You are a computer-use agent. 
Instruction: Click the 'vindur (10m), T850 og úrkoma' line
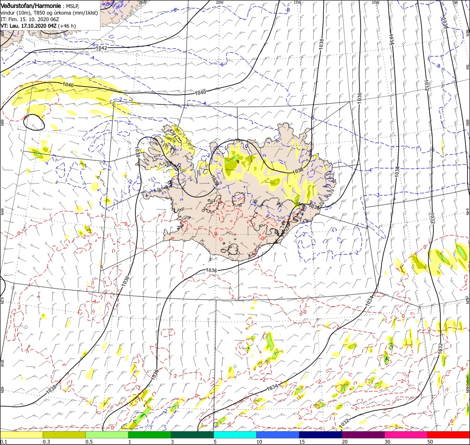pos(49,13)
